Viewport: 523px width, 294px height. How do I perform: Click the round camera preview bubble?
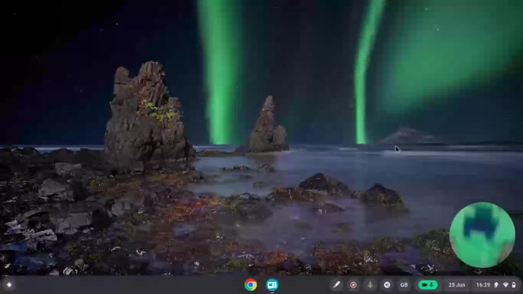point(482,234)
